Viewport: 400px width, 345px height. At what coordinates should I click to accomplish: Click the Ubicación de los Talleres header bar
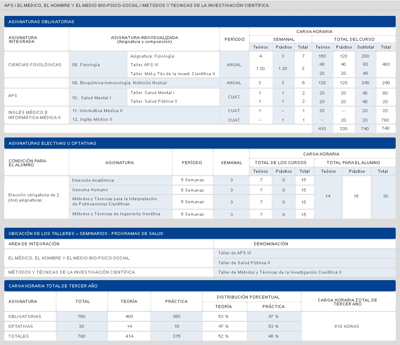pyautogui.click(x=200, y=233)
